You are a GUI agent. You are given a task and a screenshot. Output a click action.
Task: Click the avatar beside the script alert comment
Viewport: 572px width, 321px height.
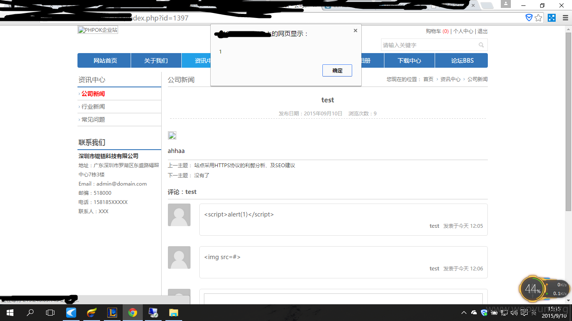[x=179, y=215]
